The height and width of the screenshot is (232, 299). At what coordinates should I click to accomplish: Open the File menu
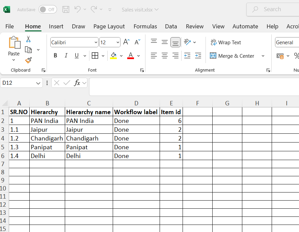pos(9,26)
